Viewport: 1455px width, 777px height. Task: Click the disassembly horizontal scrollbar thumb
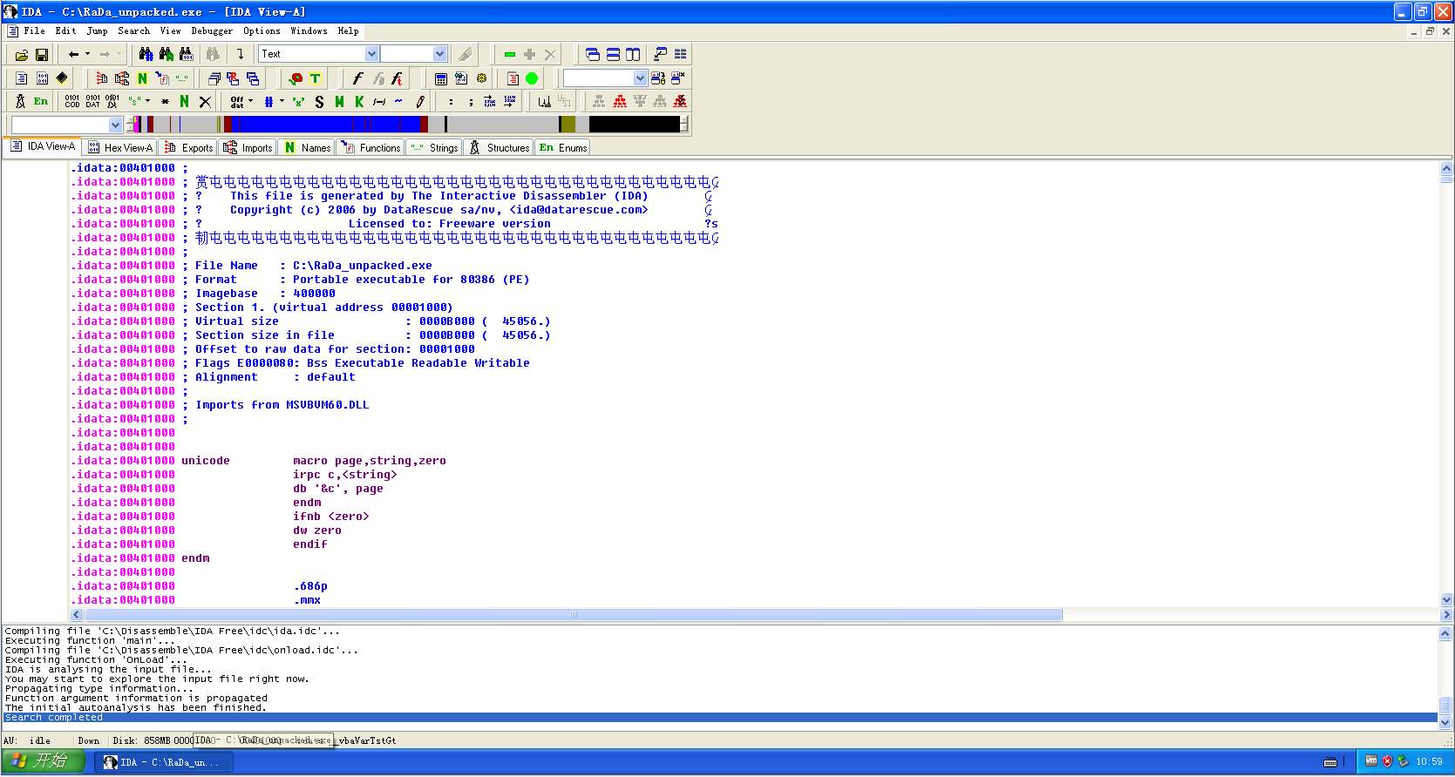(x=573, y=615)
